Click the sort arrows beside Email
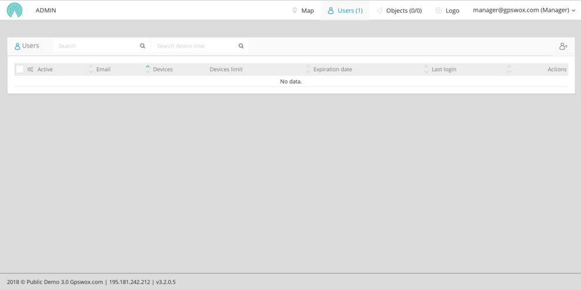Viewport: 581px width, 290px height. click(x=91, y=69)
